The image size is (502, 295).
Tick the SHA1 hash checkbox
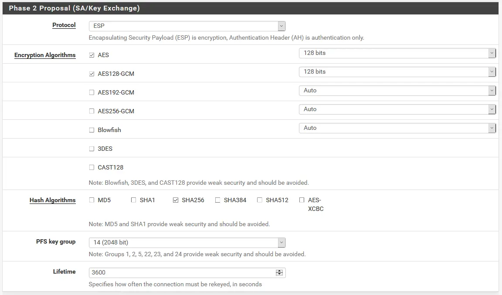coord(133,200)
